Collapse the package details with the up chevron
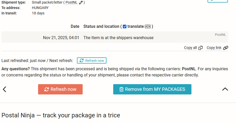The image size is (236, 123). (x=225, y=89)
